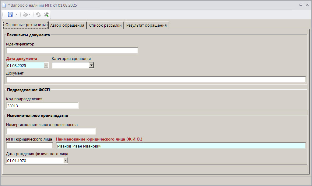Focus the Документ text field
This screenshot has width=312, height=186.
tap(156, 80)
